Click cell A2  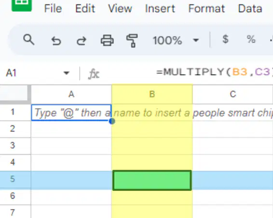71,129
